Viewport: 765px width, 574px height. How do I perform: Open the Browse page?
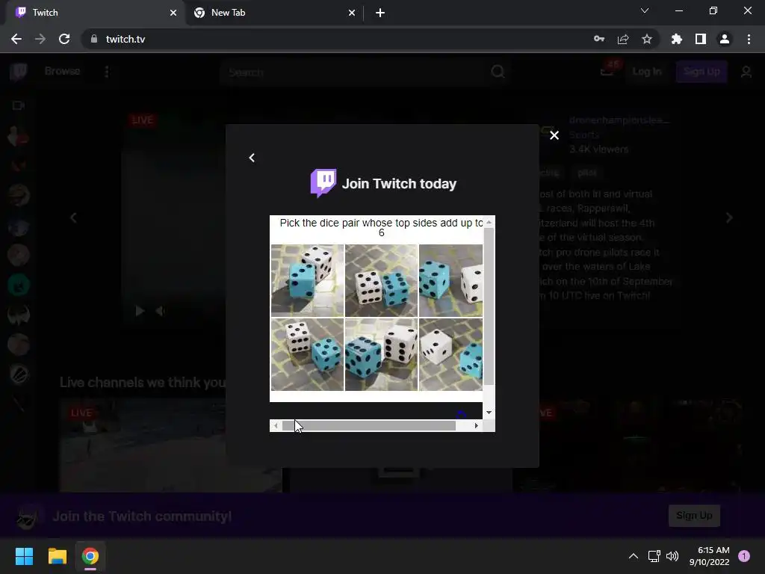click(x=63, y=71)
